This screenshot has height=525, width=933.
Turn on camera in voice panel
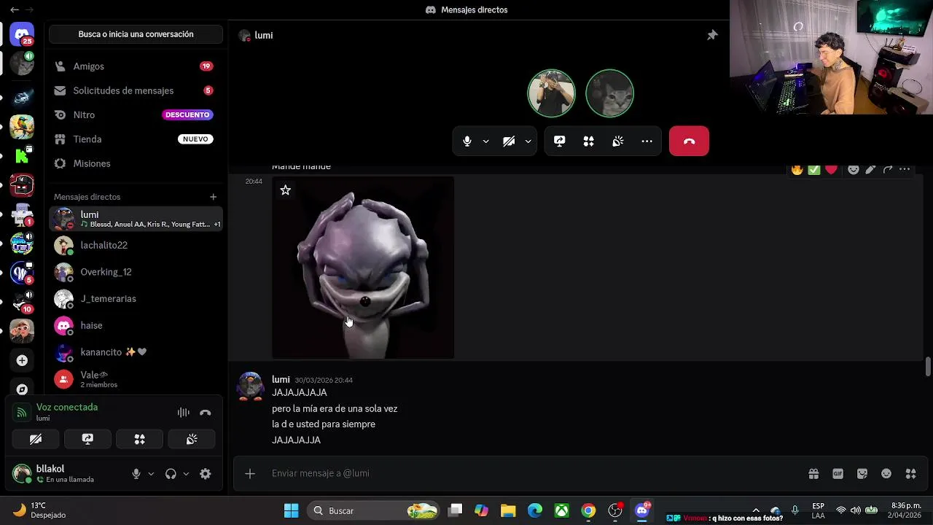[36, 439]
